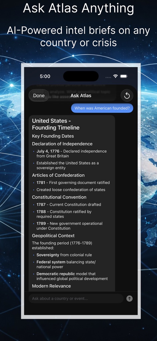
Task: Tap 'United States - Founding Timeline' heading
Action: click(56, 124)
